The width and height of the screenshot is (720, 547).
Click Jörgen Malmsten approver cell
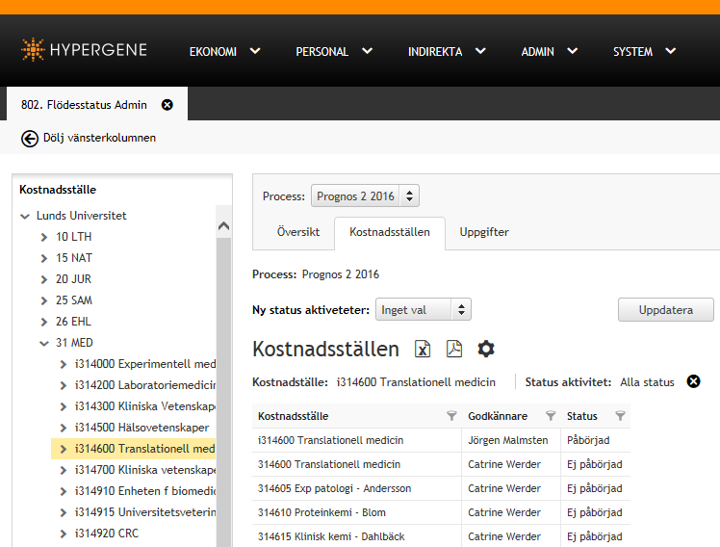(x=508, y=440)
